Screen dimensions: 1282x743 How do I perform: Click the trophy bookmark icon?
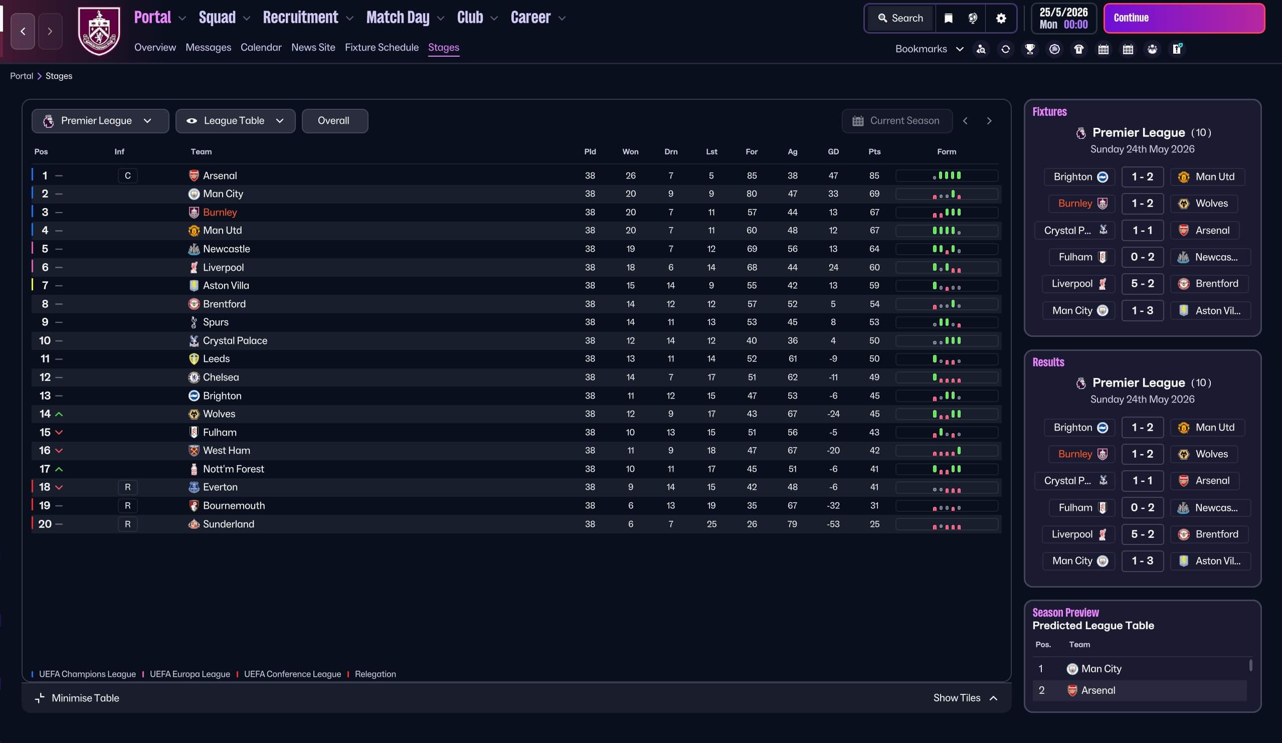[1030, 49]
